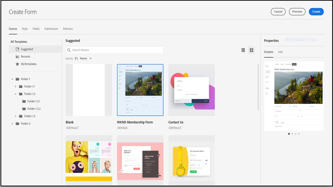Image resolution: width=333 pixels, height=187 pixels.
Task: Select the Blank template thumbnail
Action: pyautogui.click(x=89, y=90)
